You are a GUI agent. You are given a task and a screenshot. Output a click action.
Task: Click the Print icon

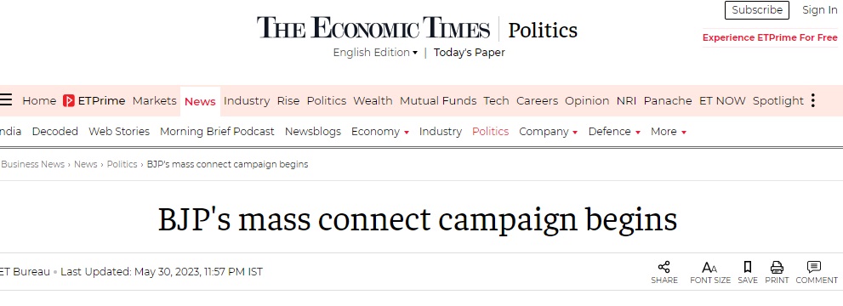point(777,267)
